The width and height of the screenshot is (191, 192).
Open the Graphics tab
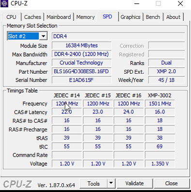point(131,17)
